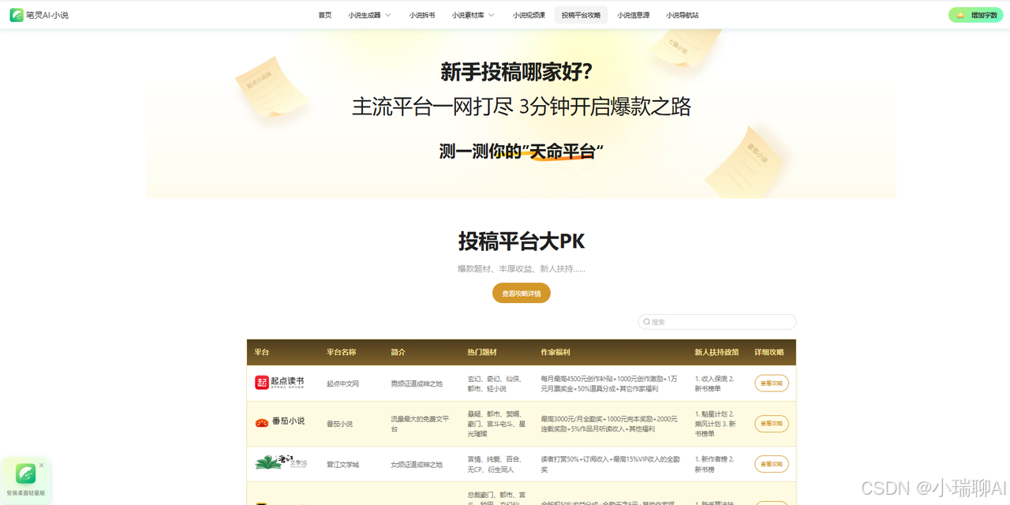The height and width of the screenshot is (505, 1010).
Task: Click 流量最大的免费文平台 description cell
Action: tap(420, 424)
